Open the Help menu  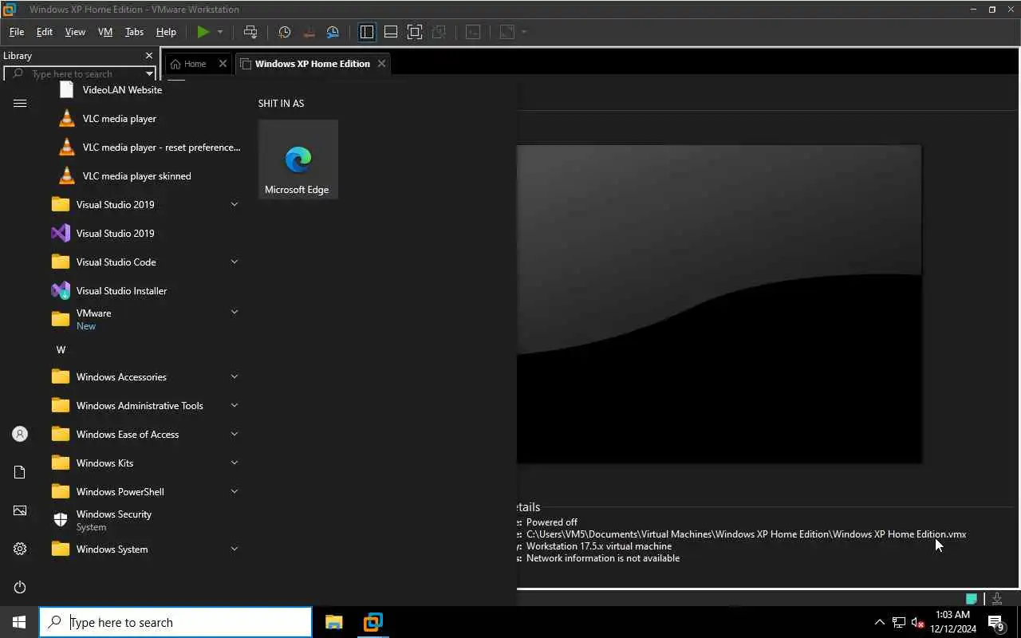(x=166, y=32)
